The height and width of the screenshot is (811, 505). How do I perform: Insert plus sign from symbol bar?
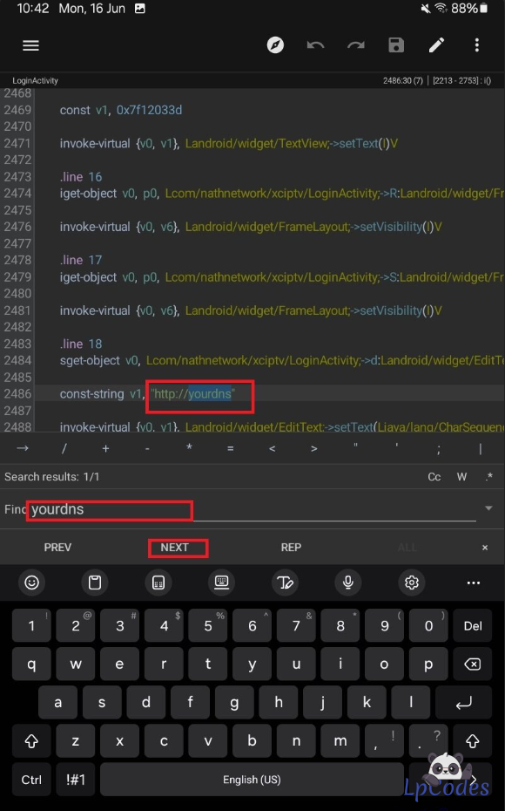coord(105,448)
